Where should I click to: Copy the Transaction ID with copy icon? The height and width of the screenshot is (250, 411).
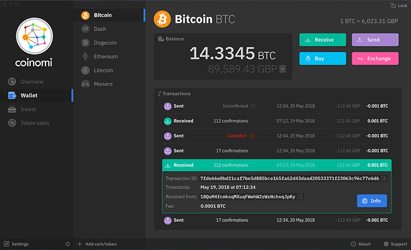point(384,178)
